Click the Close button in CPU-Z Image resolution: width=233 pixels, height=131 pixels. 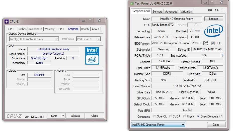pyautogui.click(x=95, y=116)
